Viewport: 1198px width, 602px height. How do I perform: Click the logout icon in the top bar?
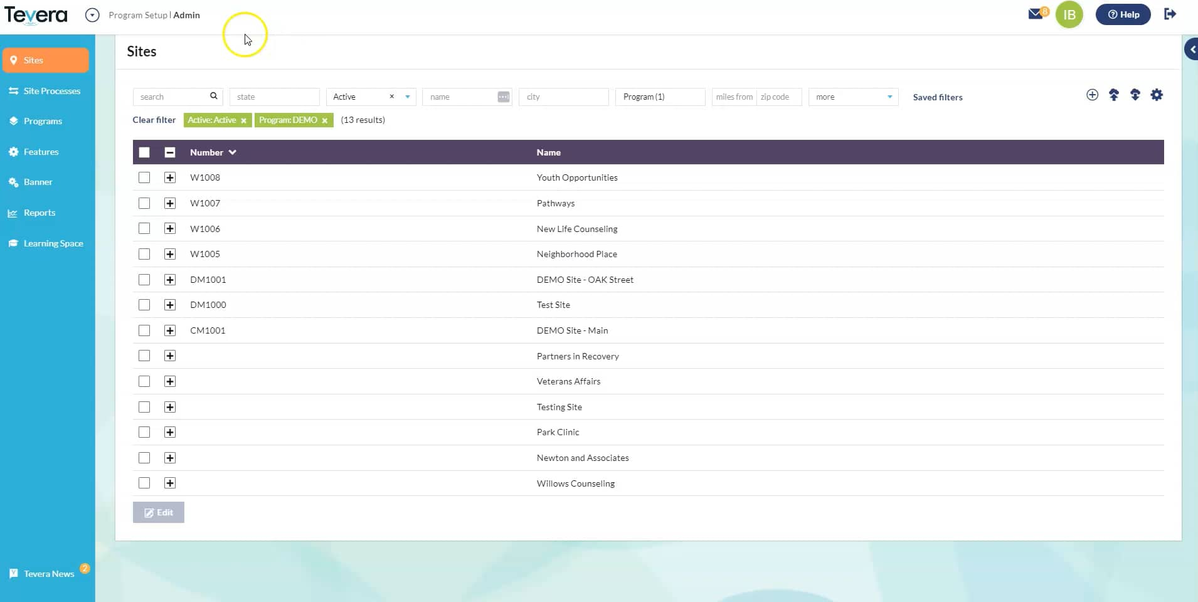coord(1170,14)
